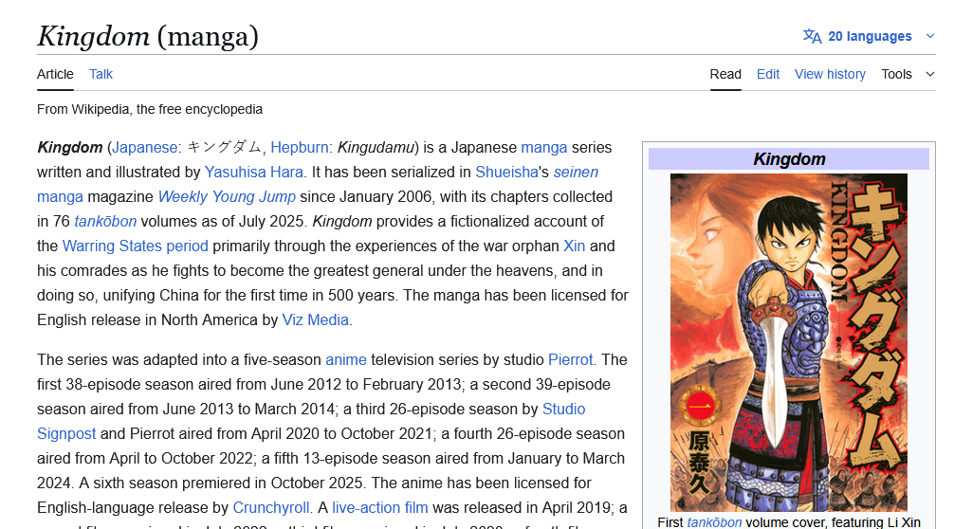Click the translate languages icon
This screenshot has width=972, height=529.
coord(812,37)
